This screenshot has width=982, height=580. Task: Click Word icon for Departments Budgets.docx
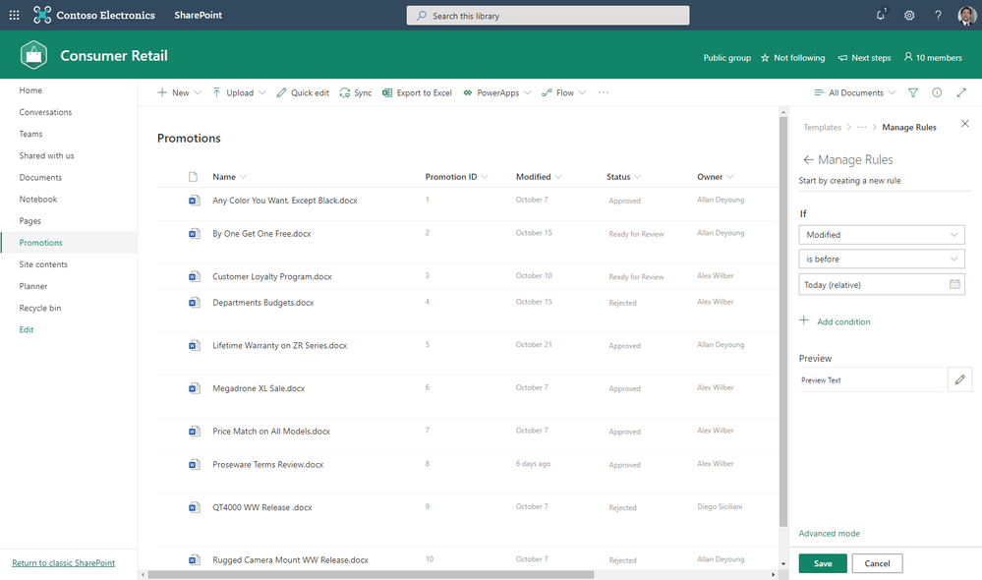(x=195, y=303)
